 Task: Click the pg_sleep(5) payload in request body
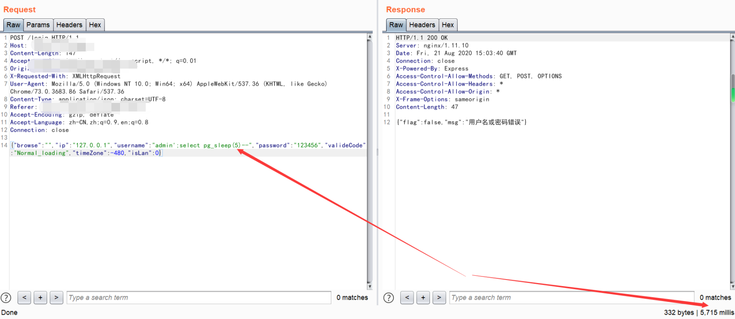pos(222,145)
